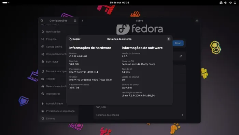The height and width of the screenshot is (135, 239).
Task: Click the memory value 16,0 GiB
Action: [74, 64]
